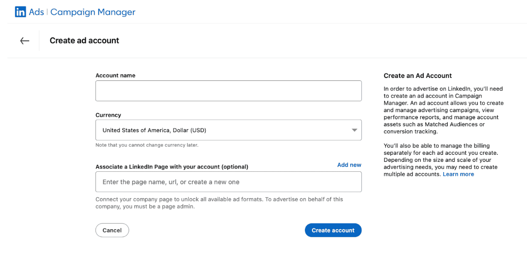Image resolution: width=527 pixels, height=267 pixels.
Task: Focus the Account name input field
Action: coord(229,91)
